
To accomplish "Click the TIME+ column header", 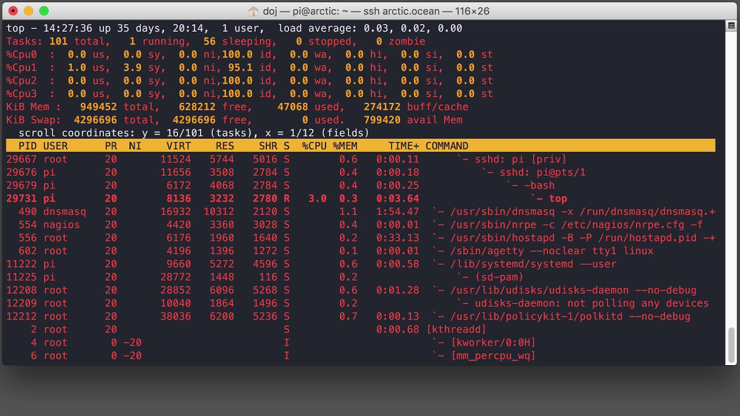I will 404,146.
